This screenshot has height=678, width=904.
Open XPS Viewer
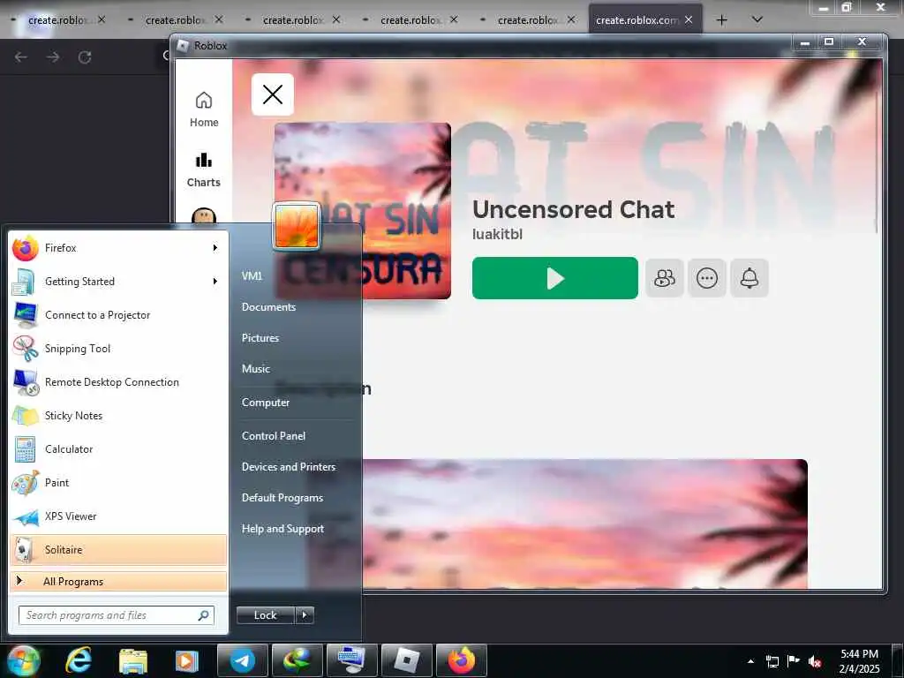coord(118,516)
